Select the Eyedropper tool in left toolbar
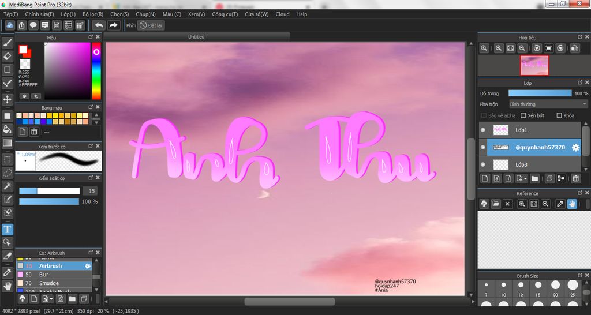 7,272
